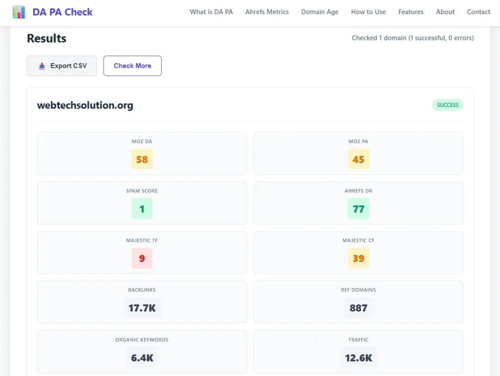
Task: Click the Spam Score value 1
Action: (x=142, y=209)
